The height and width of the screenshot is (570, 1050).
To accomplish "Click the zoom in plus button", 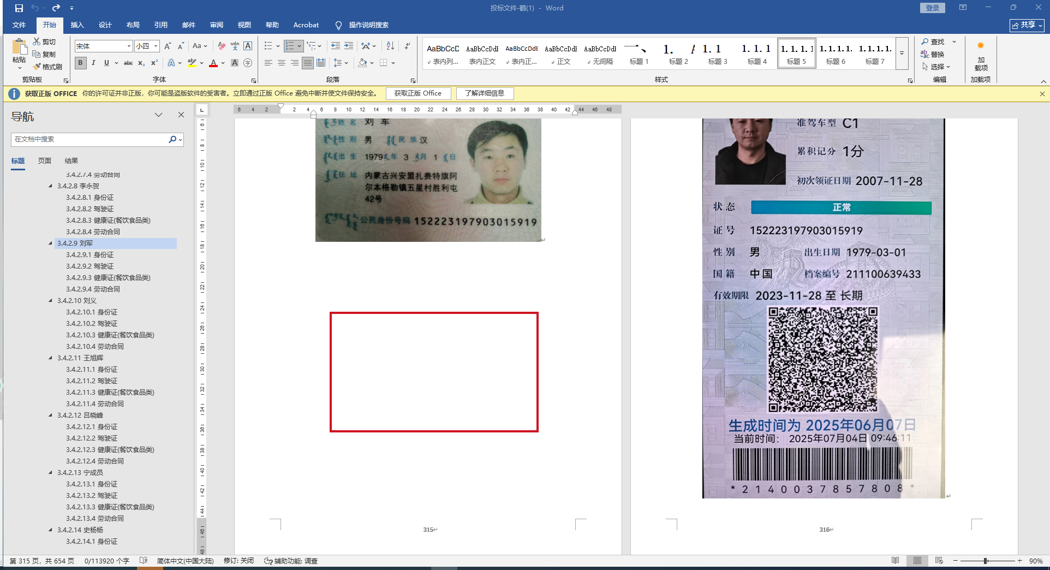I will (x=1019, y=561).
